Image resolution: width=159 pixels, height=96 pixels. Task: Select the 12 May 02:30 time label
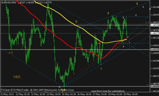23,94
